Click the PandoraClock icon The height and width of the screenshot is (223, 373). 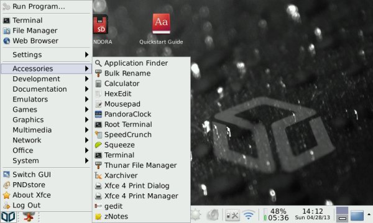click(x=98, y=114)
